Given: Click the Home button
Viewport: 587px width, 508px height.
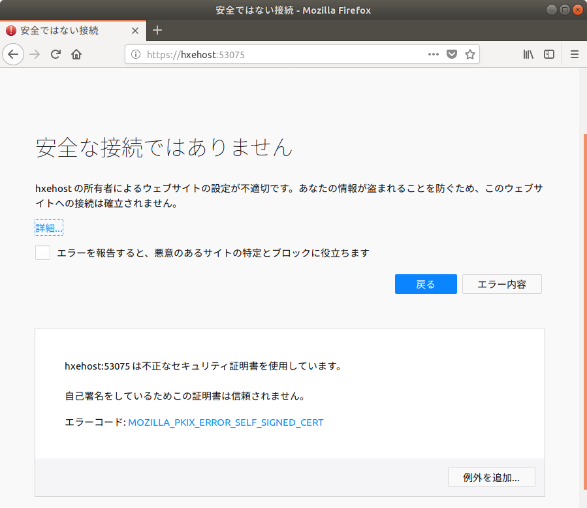Looking at the screenshot, I should click(x=76, y=54).
